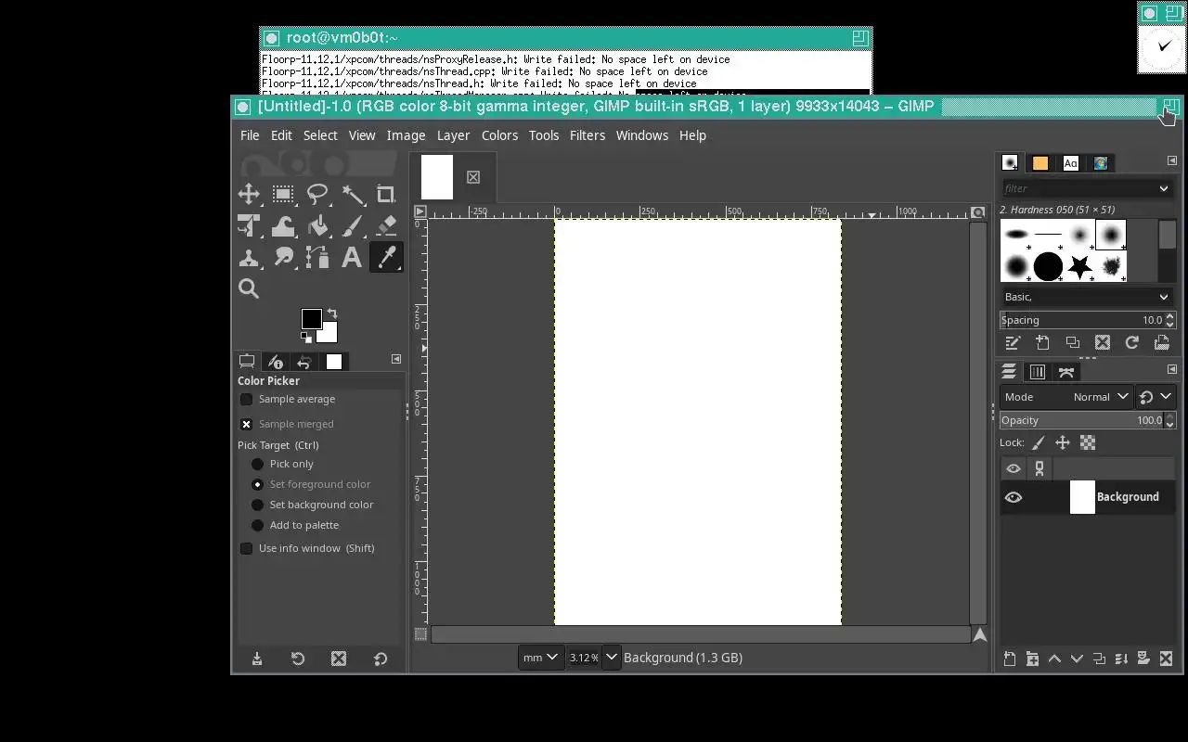Toggle lock pixels brush icon
This screenshot has height=742, width=1188.
[x=1039, y=443]
